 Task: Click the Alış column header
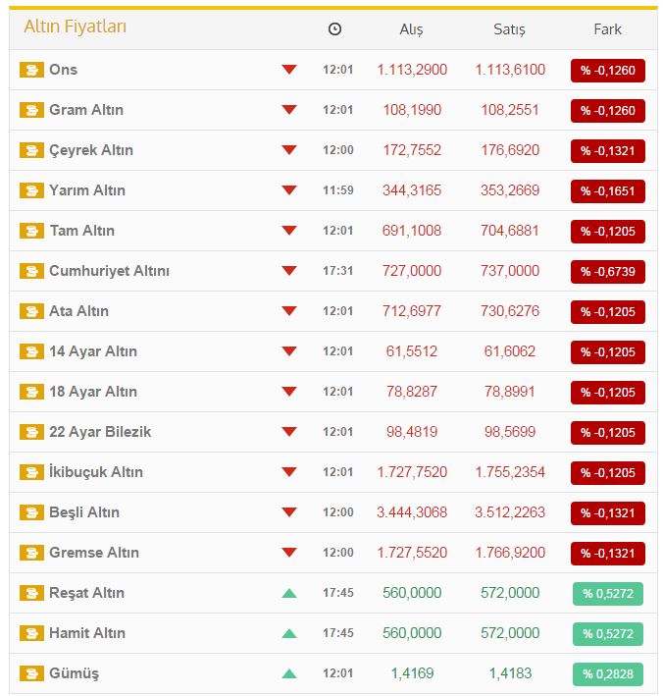(x=411, y=29)
